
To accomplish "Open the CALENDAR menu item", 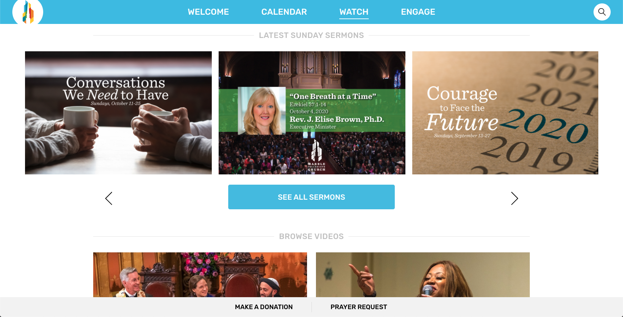I will (284, 12).
